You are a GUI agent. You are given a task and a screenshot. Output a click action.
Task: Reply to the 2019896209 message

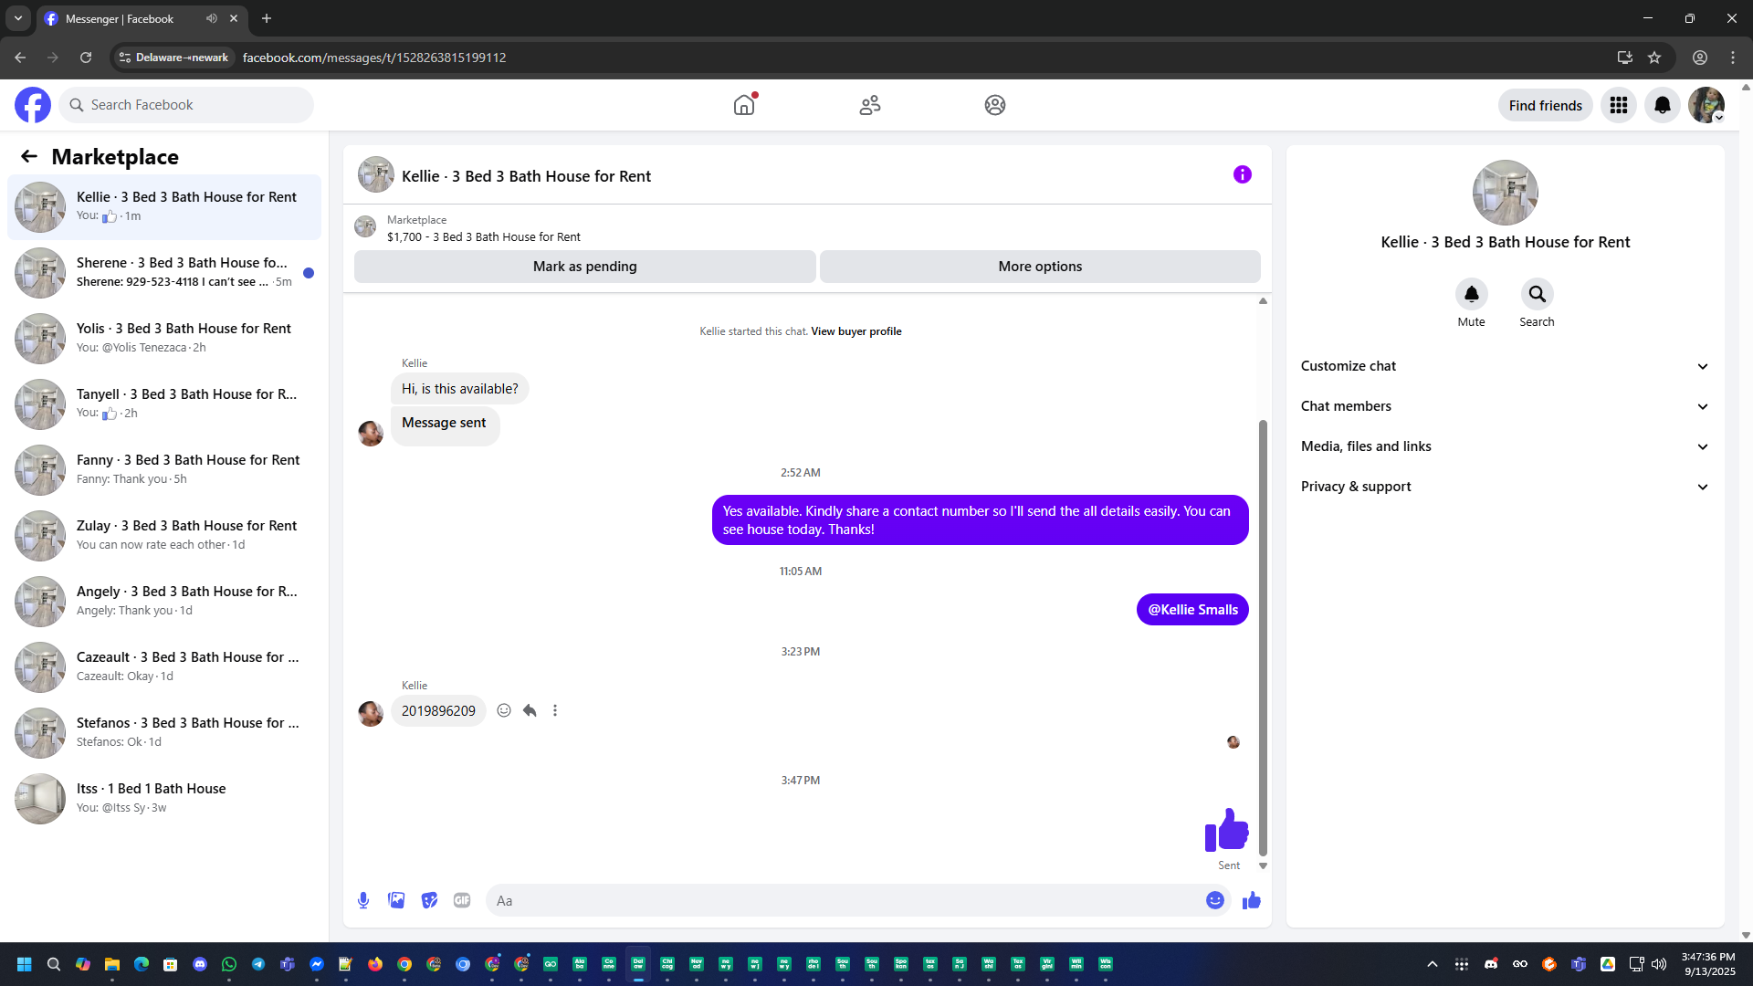[530, 710]
